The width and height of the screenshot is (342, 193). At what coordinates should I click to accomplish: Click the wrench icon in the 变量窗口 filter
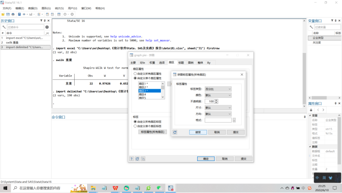[311, 27]
